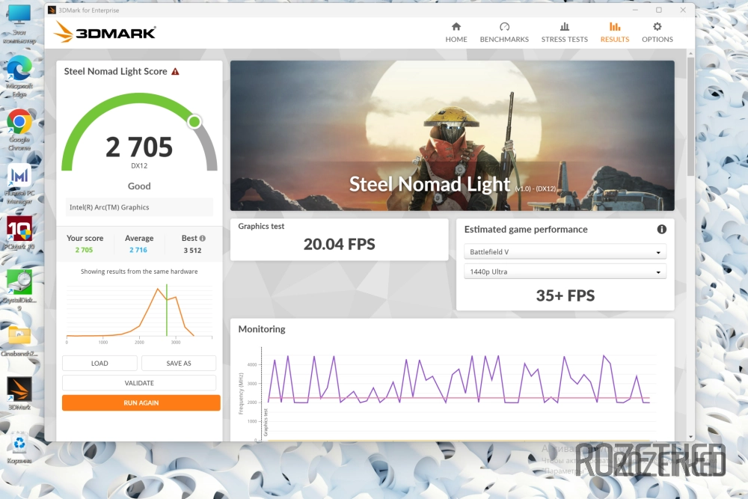Screen dimensions: 748x499
Task: Click Estimated game performance info icon
Action: [661, 230]
